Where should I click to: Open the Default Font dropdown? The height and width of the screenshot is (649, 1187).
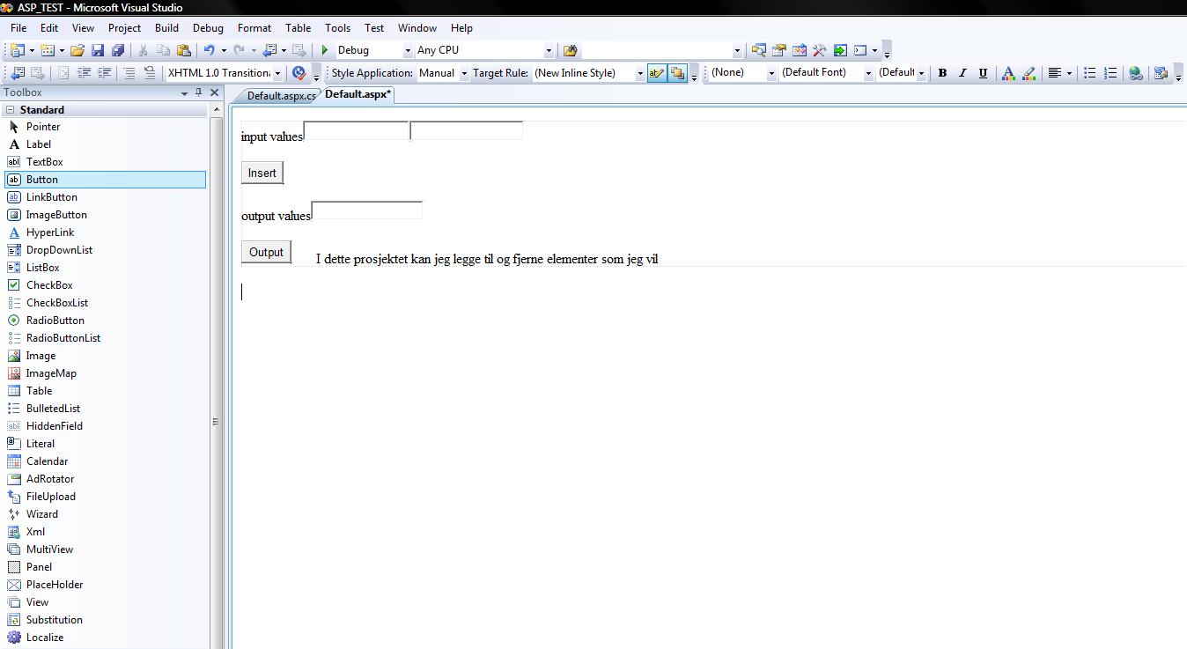[868, 73]
